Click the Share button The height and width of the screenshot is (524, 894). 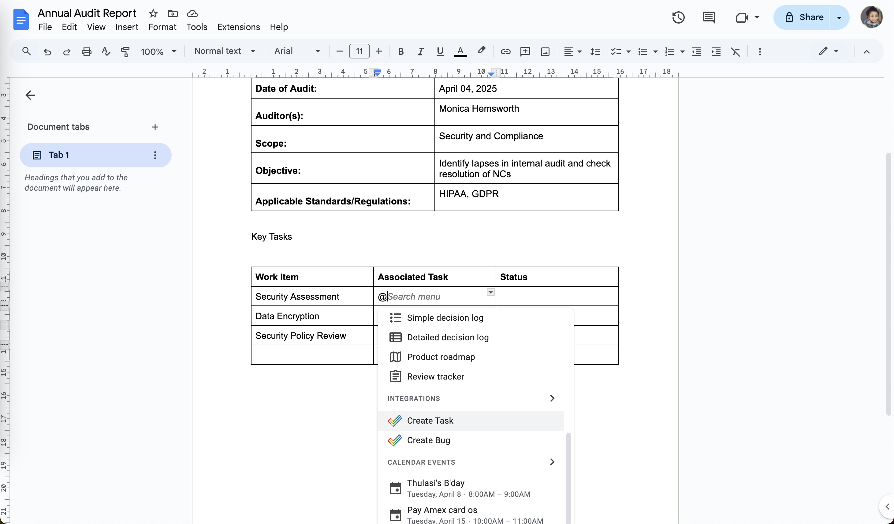(x=804, y=17)
